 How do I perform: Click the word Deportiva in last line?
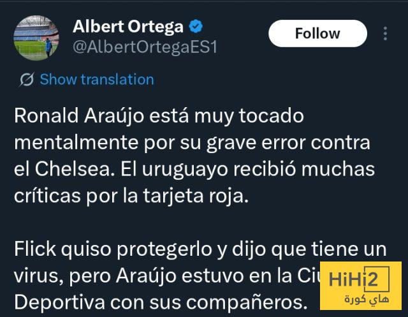(x=59, y=303)
